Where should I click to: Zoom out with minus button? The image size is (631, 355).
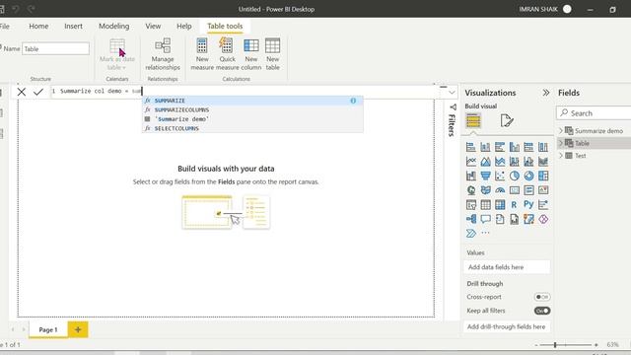[x=536, y=345]
